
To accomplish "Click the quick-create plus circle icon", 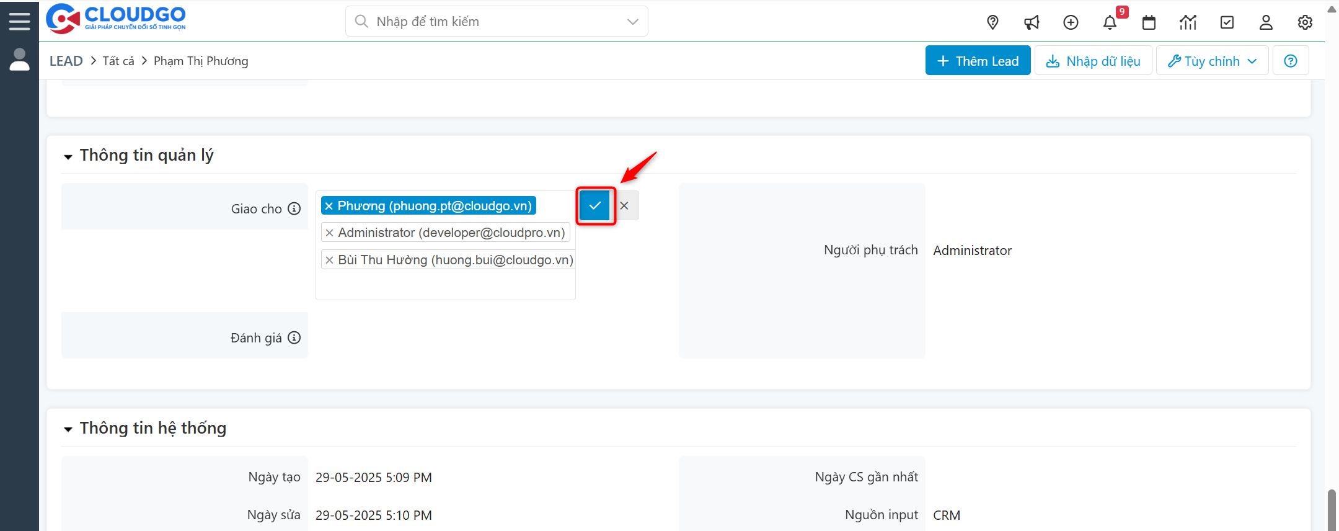I will (1071, 22).
